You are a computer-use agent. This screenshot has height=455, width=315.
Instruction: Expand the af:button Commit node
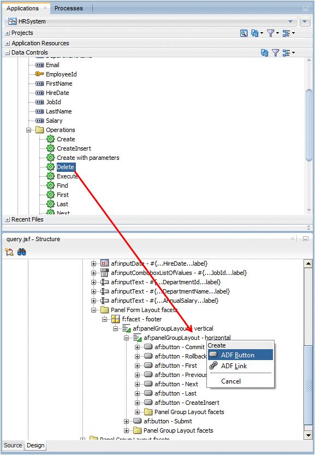pyautogui.click(x=138, y=348)
